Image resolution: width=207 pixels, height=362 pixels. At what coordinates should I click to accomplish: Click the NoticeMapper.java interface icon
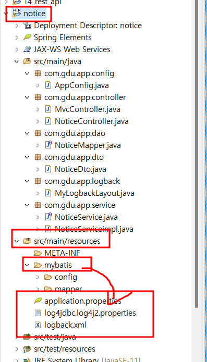(x=48, y=145)
